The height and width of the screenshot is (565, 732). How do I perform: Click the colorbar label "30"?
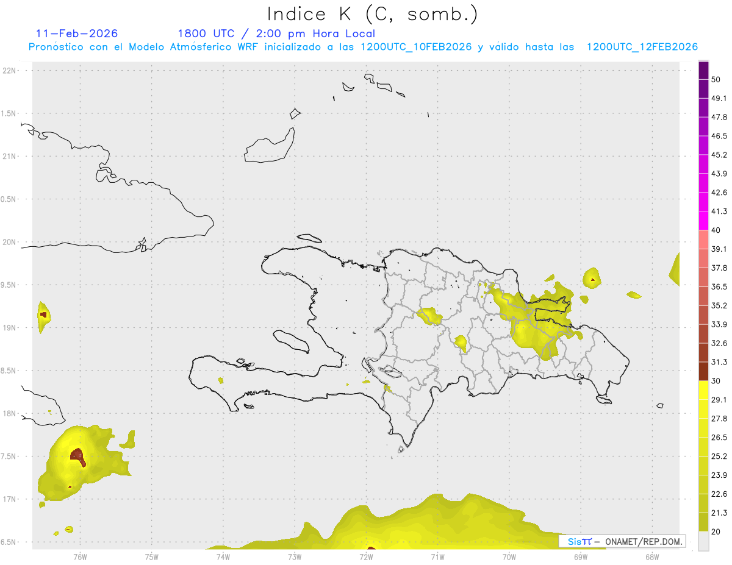[716, 382]
